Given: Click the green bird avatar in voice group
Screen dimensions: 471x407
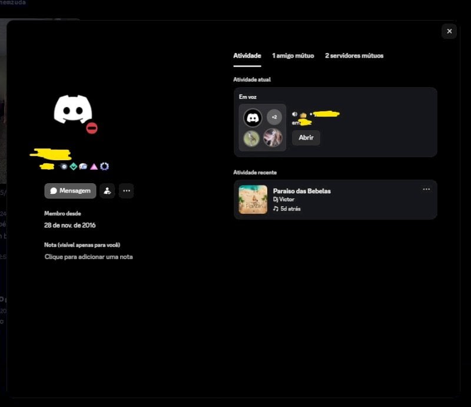Looking at the screenshot, I should [x=251, y=138].
